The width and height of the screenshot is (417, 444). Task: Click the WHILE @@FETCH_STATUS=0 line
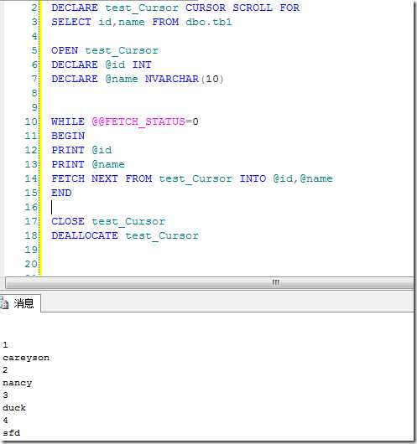click(x=125, y=121)
